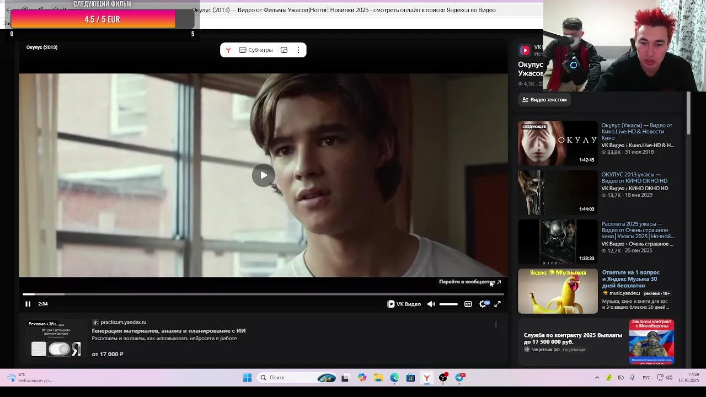
Task: Open the black terminal app on the taskbar
Action: (x=345, y=378)
